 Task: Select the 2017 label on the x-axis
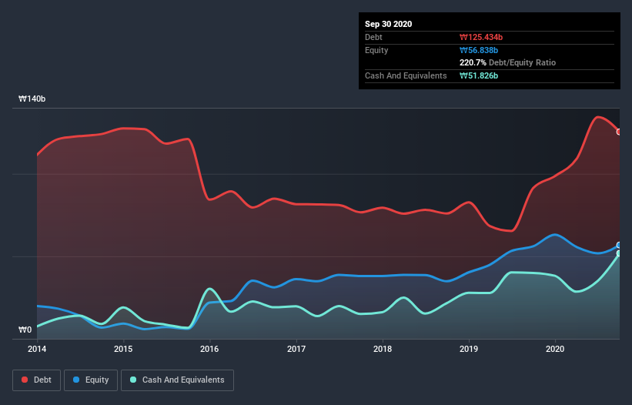tap(296, 349)
